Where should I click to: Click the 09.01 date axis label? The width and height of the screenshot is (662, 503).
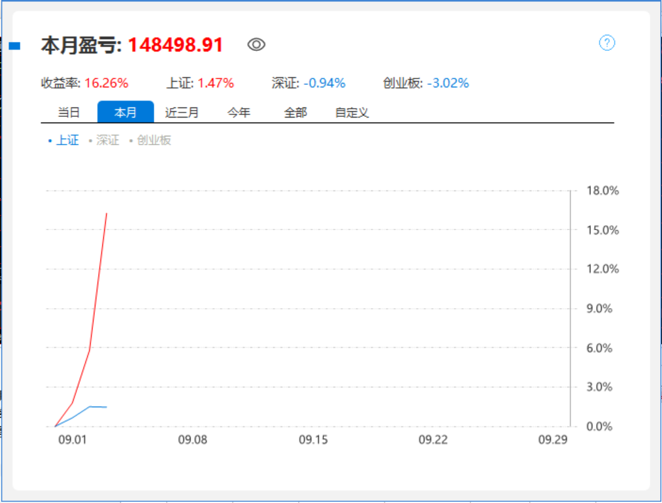click(x=72, y=439)
